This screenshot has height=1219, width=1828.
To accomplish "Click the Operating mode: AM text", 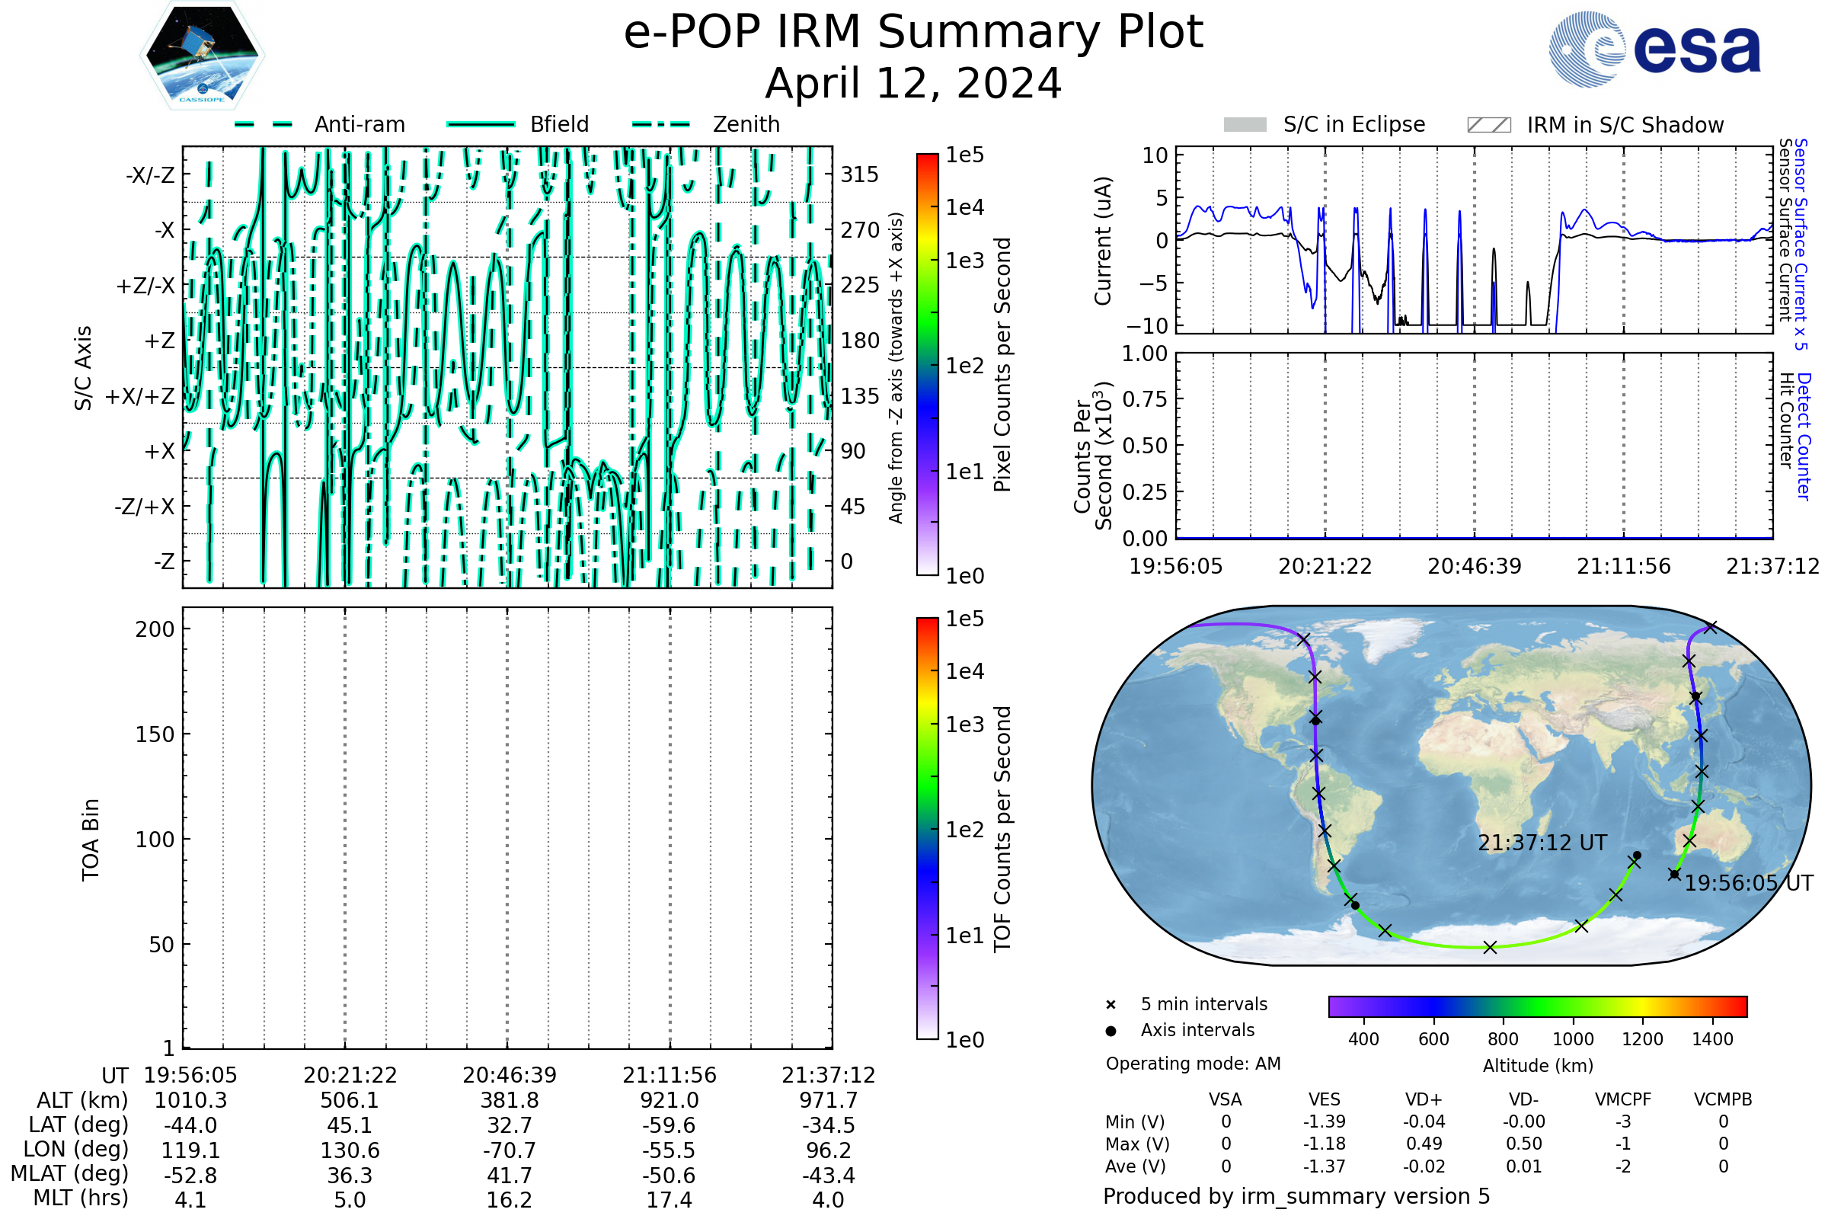I will [1193, 1064].
